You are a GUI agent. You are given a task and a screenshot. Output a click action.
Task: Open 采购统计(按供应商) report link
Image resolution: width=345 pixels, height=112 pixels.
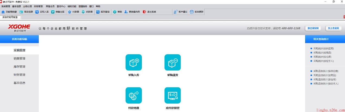[x=323, y=49]
